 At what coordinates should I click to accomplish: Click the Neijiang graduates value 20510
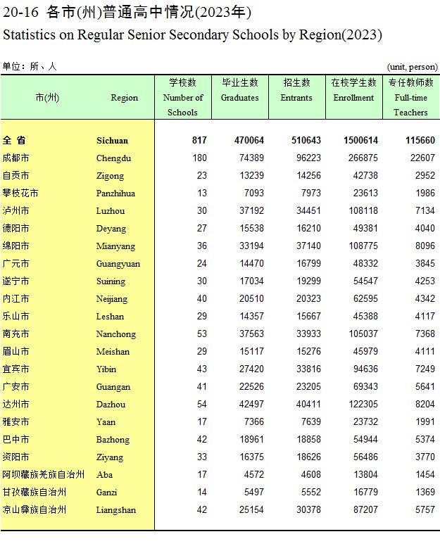251,299
